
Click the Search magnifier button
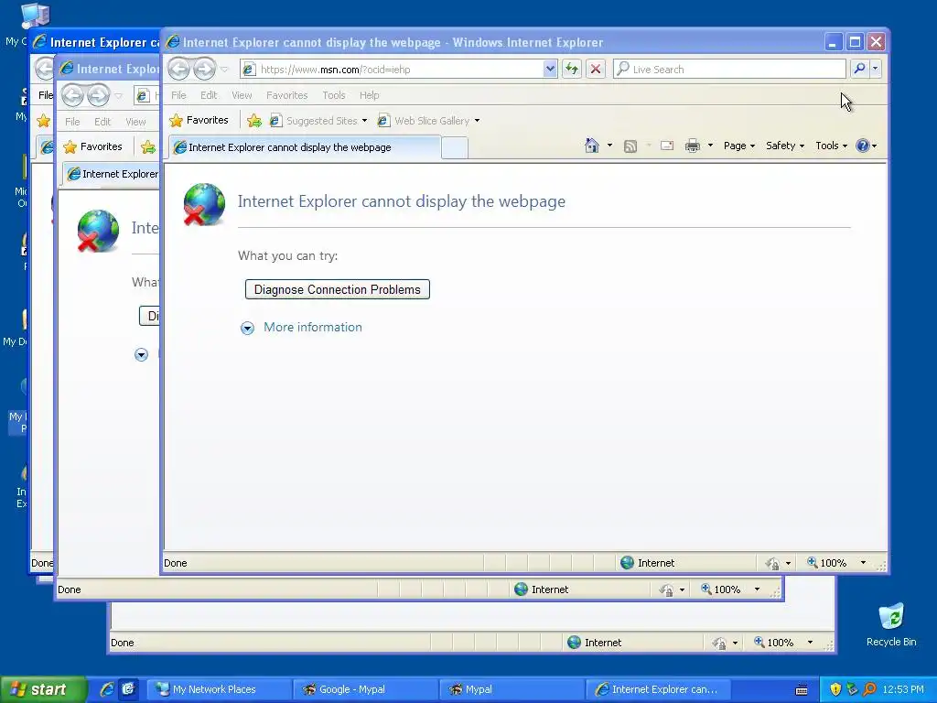[x=859, y=69]
